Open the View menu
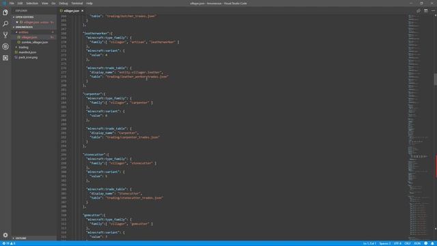The width and height of the screenshot is (437, 246). pos(44,3)
